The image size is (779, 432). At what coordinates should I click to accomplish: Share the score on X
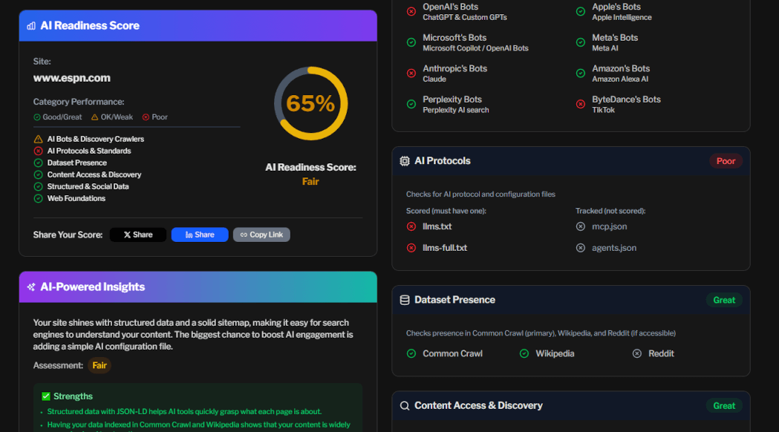(138, 235)
